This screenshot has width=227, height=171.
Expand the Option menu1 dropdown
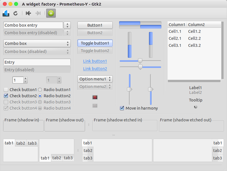95,79
